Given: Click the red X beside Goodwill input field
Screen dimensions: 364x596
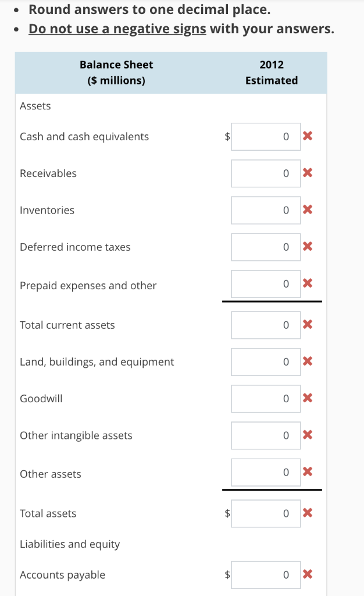Looking at the screenshot, I should click(x=308, y=398).
